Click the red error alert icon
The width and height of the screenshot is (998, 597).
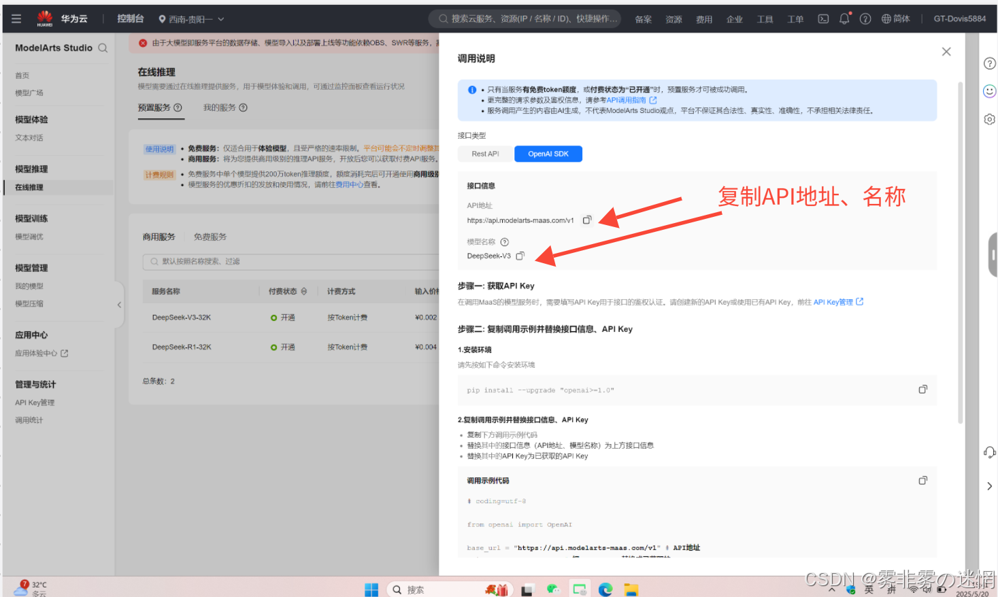(x=143, y=43)
